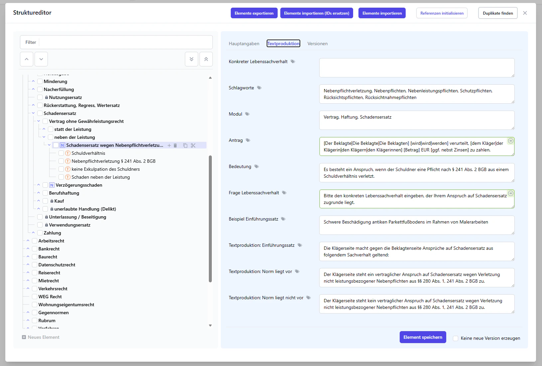The width and height of the screenshot is (542, 366).
Task: Save with Element speichern button
Action: click(x=423, y=337)
